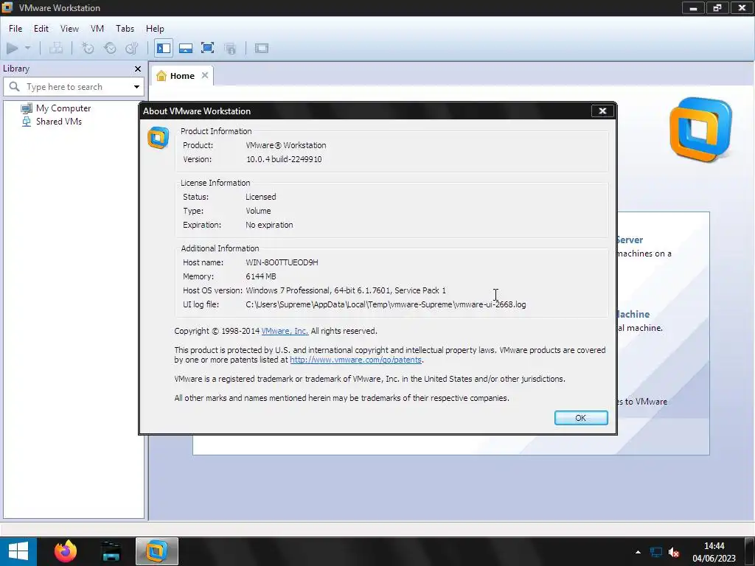The width and height of the screenshot is (755, 566).
Task: Switch to the Home tab
Action: [x=182, y=76]
